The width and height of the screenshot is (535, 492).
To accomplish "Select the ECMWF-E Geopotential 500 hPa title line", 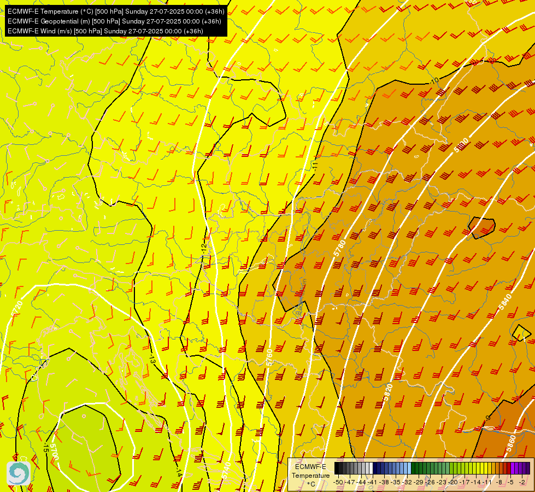I will click(x=114, y=21).
